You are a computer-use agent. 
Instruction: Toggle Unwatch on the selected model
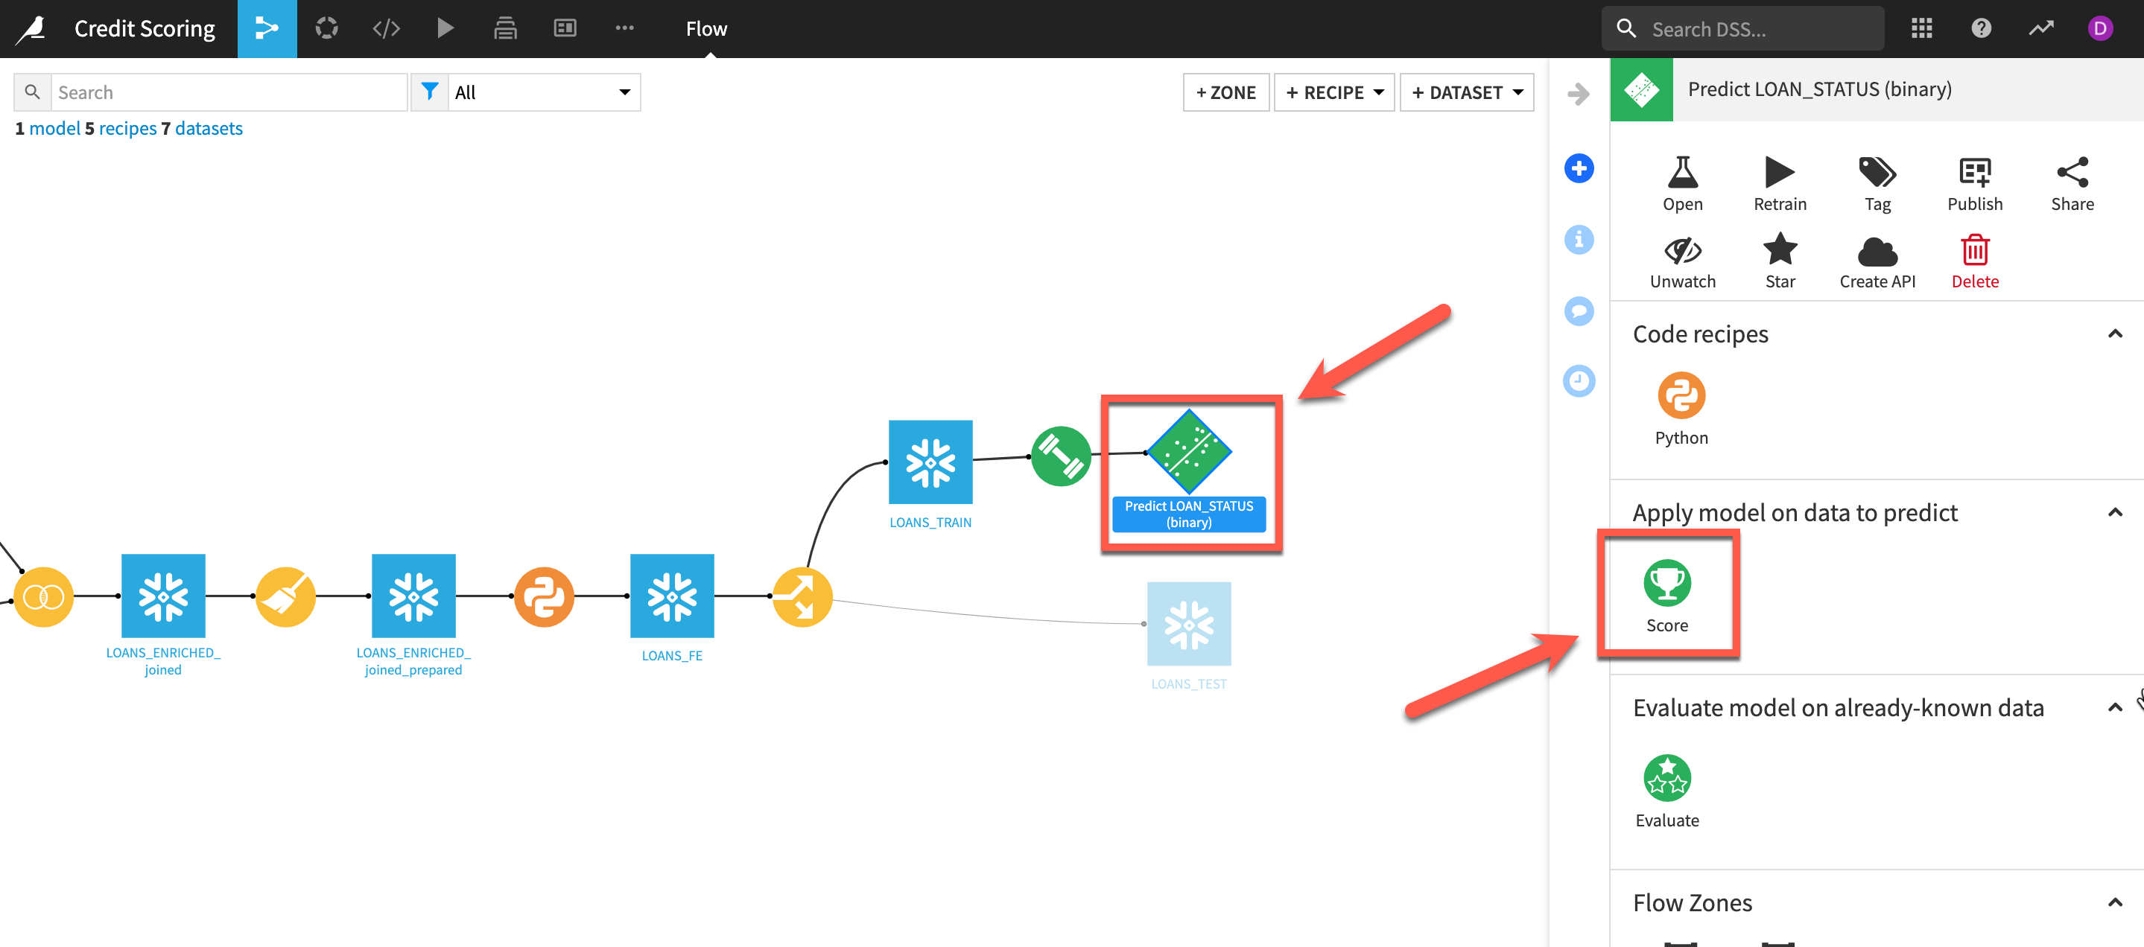(x=1682, y=251)
